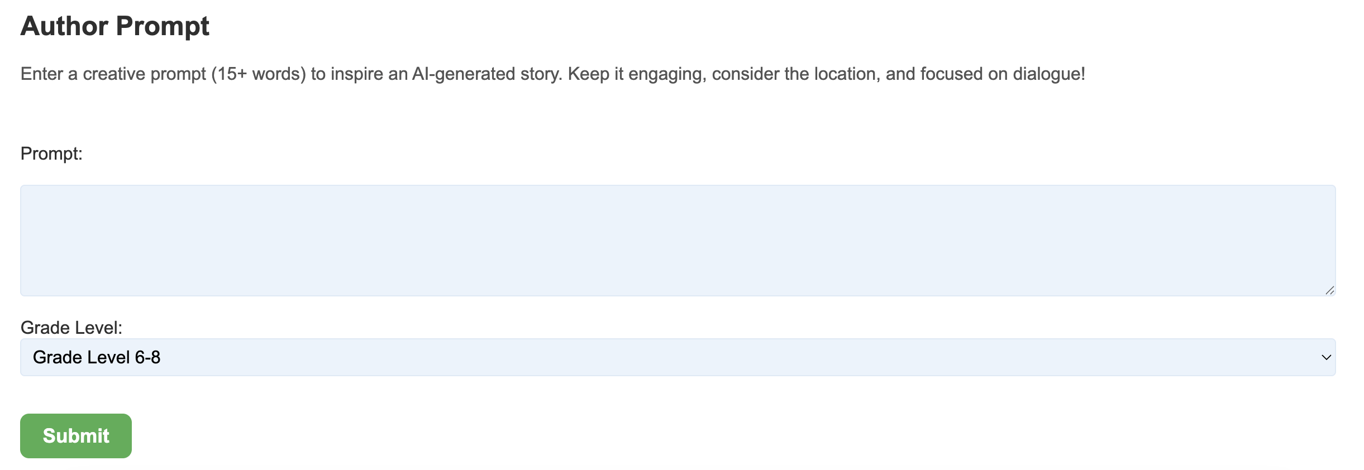The width and height of the screenshot is (1364, 470).
Task: Click the "Prompt:" field label
Action: coord(51,154)
